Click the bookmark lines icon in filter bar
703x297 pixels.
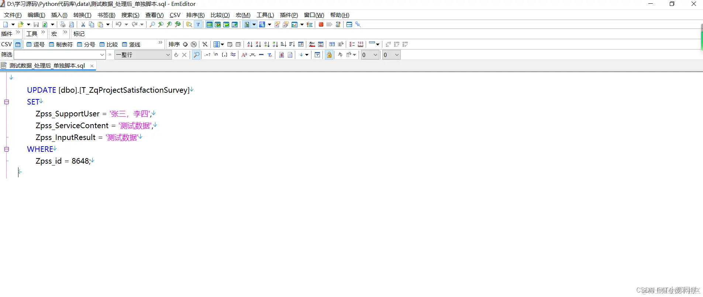click(x=282, y=55)
